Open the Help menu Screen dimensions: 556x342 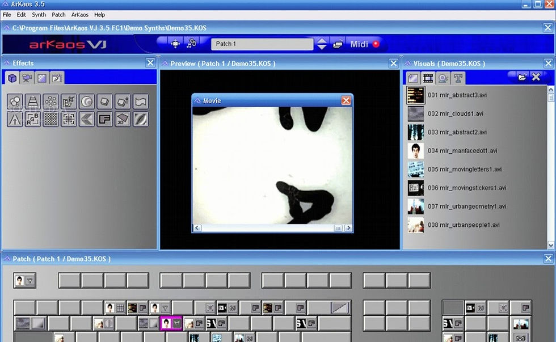click(x=99, y=15)
